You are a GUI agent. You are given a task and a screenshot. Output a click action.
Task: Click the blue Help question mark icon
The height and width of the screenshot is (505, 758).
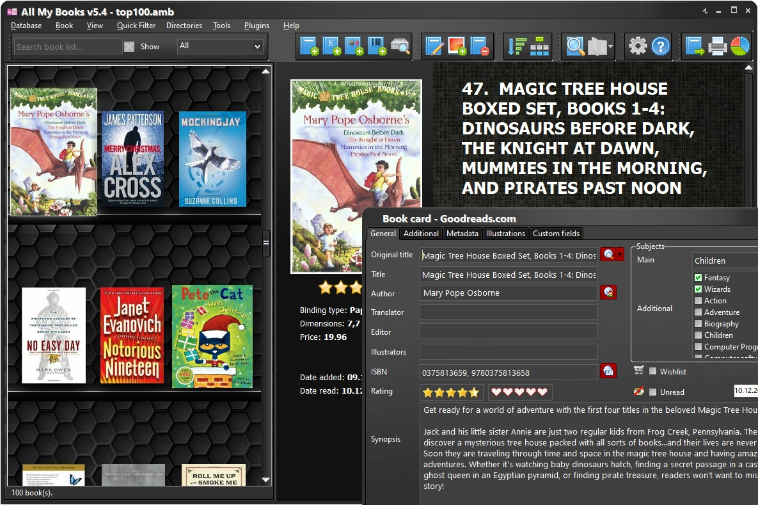click(x=660, y=47)
